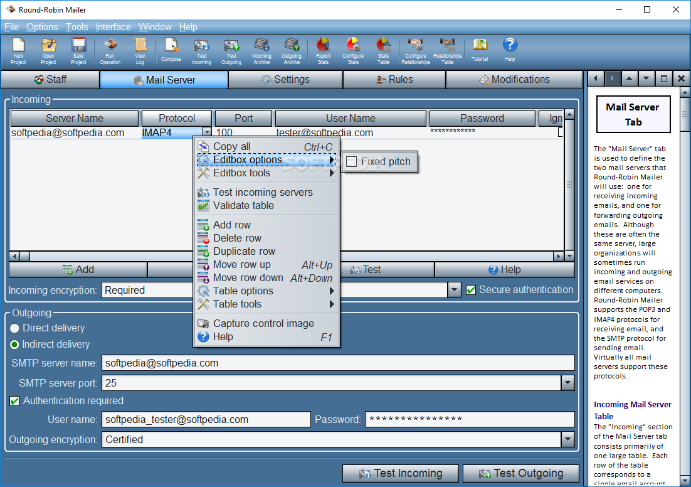Viewport: 691px width, 487px height.
Task: Go back in help panel navigation
Action: (596, 79)
